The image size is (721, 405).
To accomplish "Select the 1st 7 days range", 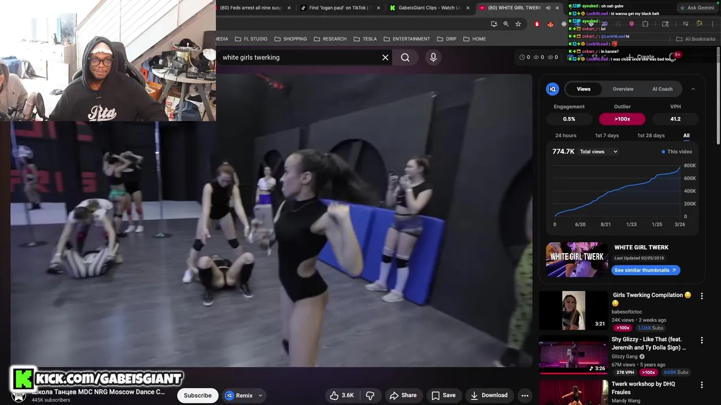I will point(607,136).
